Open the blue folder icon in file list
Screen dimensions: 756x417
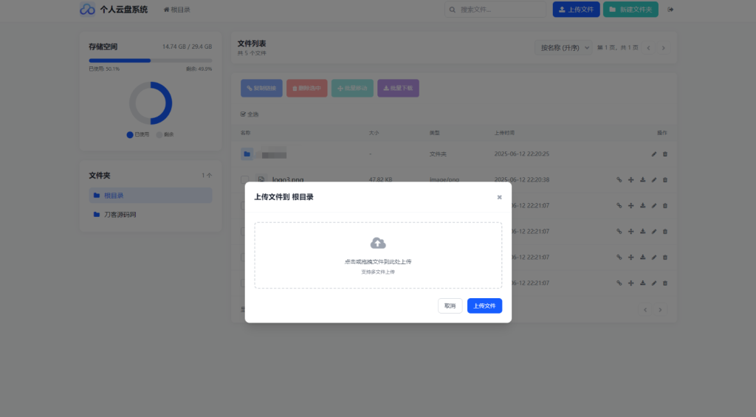(x=247, y=154)
